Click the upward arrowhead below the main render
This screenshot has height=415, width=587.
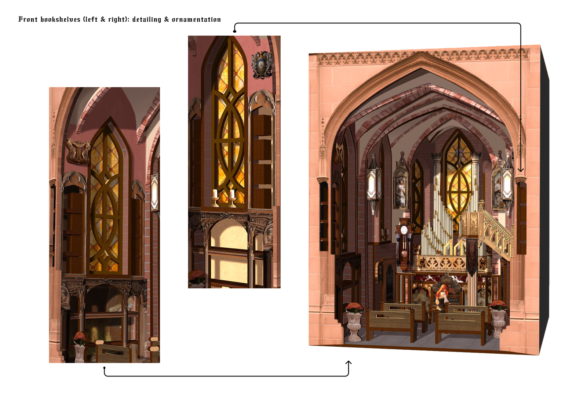pyautogui.click(x=349, y=363)
